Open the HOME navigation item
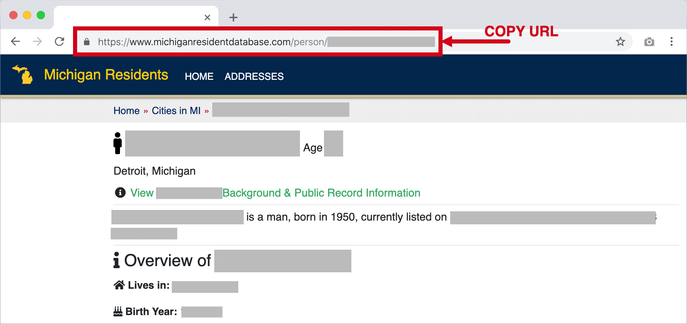 pos(199,76)
